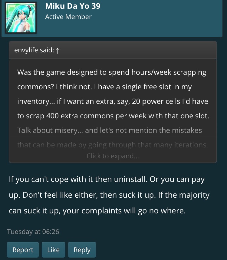Image resolution: width=227 pixels, height=260 pixels.
Task: Open the Tuesday at 06:26 timestamp permalink
Action: point(33,232)
